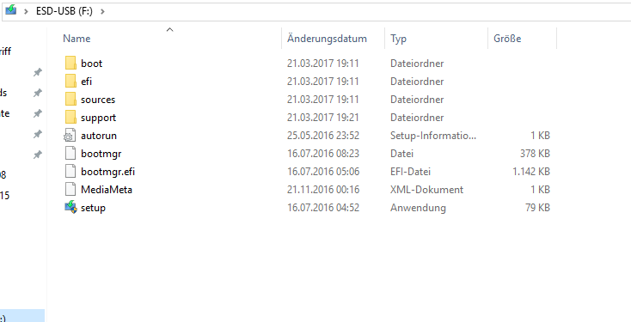Viewport: 631px width, 322px height.
Task: Click the first pin icon in sidebar
Action: click(x=38, y=72)
